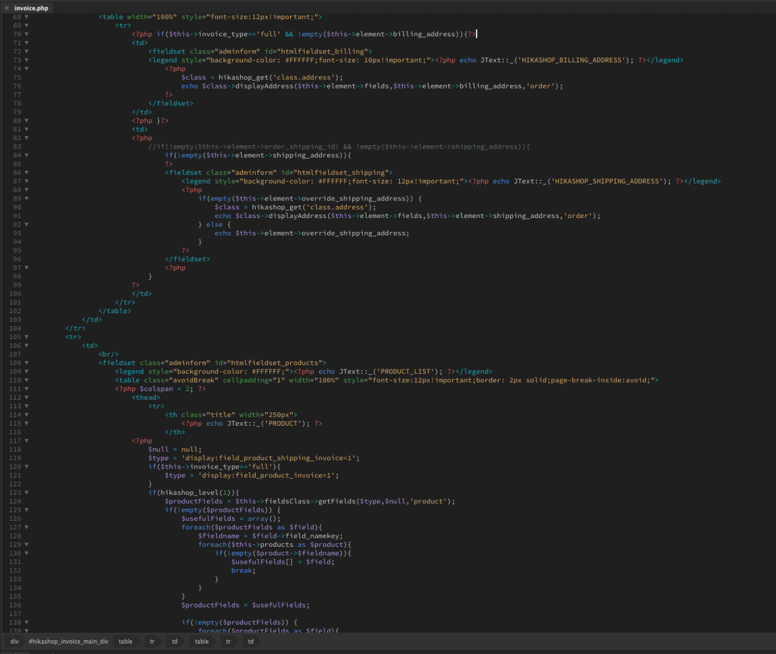Jump to #hikashop_invoice_main_div in the path bar
Image resolution: width=776 pixels, height=654 pixels.
tap(68, 641)
